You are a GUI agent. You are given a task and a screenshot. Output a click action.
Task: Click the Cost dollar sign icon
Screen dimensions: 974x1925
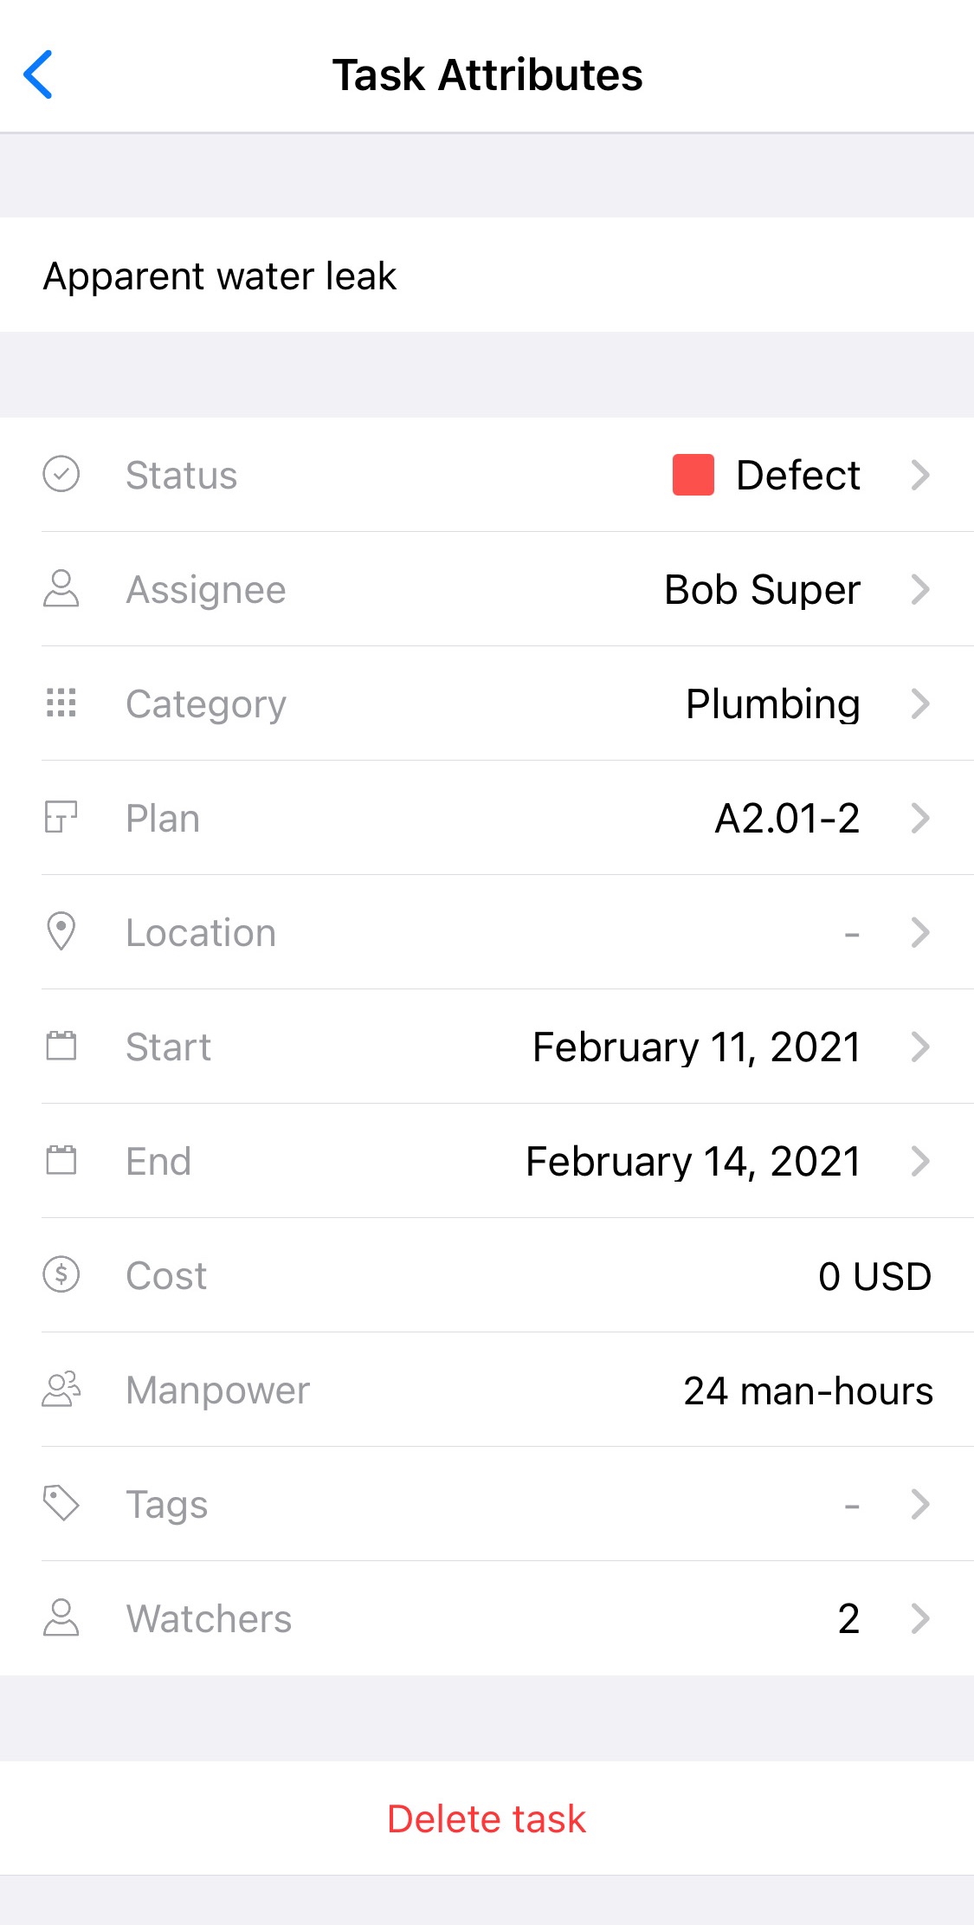pyautogui.click(x=61, y=1275)
